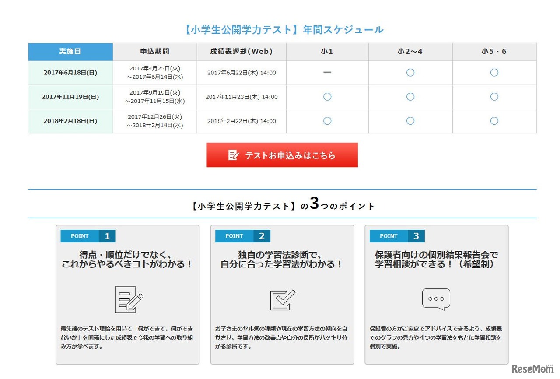Image resolution: width=560 pixels, height=379 pixels.
Task: Select the 小1 circle for the November 19 test
Action: 326,97
